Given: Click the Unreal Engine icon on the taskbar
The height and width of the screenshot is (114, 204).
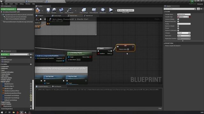Looking at the screenshot, I should point(21,112).
